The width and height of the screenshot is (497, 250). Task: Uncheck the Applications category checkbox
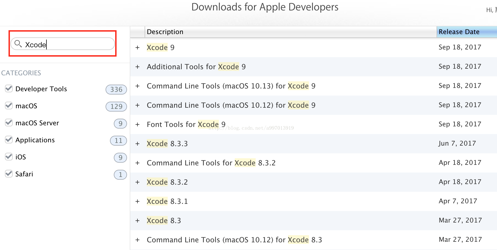[9, 140]
